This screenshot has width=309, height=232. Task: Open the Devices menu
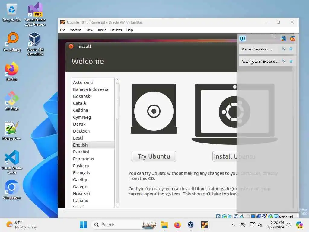pos(116,30)
